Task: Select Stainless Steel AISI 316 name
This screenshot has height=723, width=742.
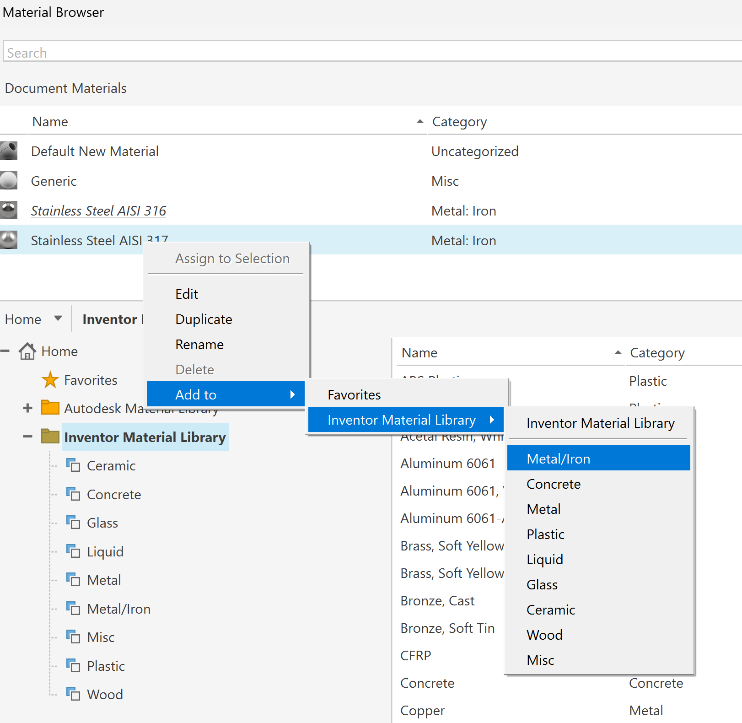Action: pyautogui.click(x=98, y=210)
